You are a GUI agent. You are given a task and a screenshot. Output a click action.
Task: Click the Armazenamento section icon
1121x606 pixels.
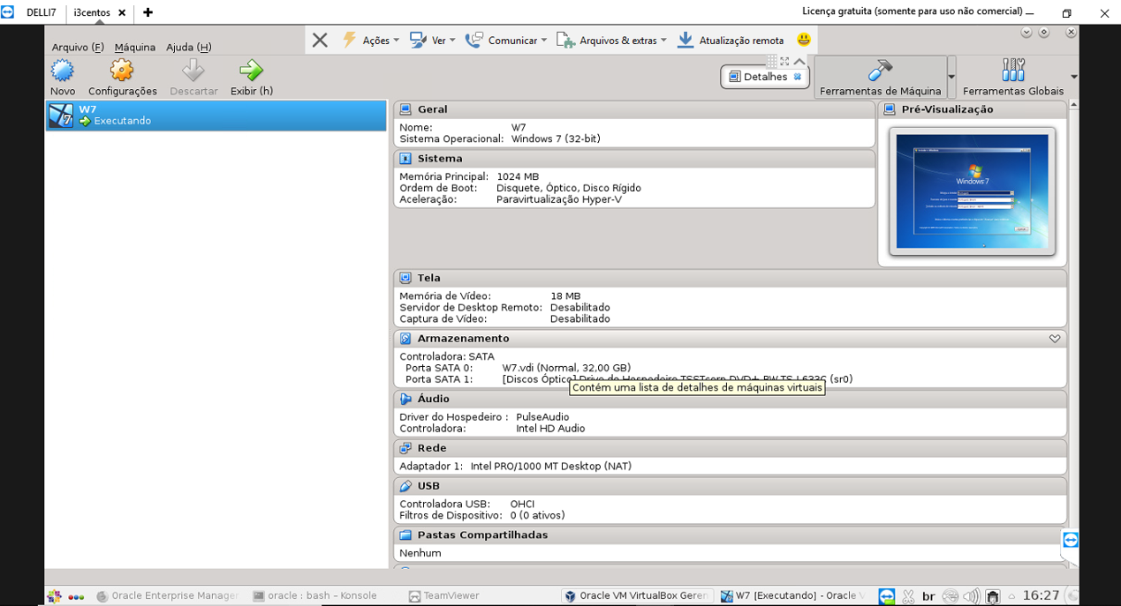405,339
